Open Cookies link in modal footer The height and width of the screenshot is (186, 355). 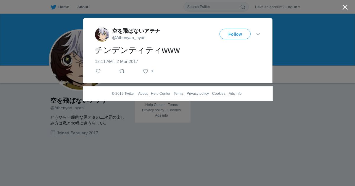(219, 94)
